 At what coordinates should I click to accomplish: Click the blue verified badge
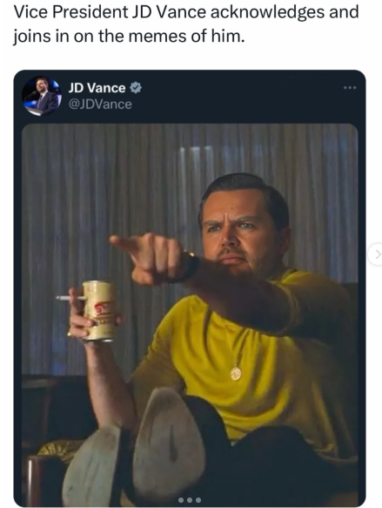(136, 88)
